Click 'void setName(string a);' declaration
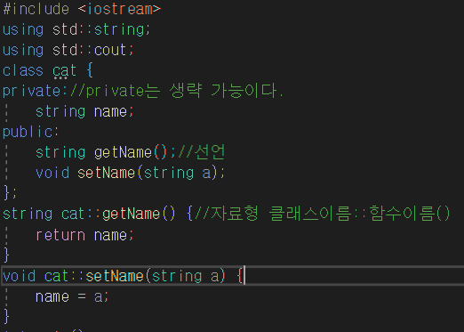The width and height of the screenshot is (464, 332). tap(131, 173)
